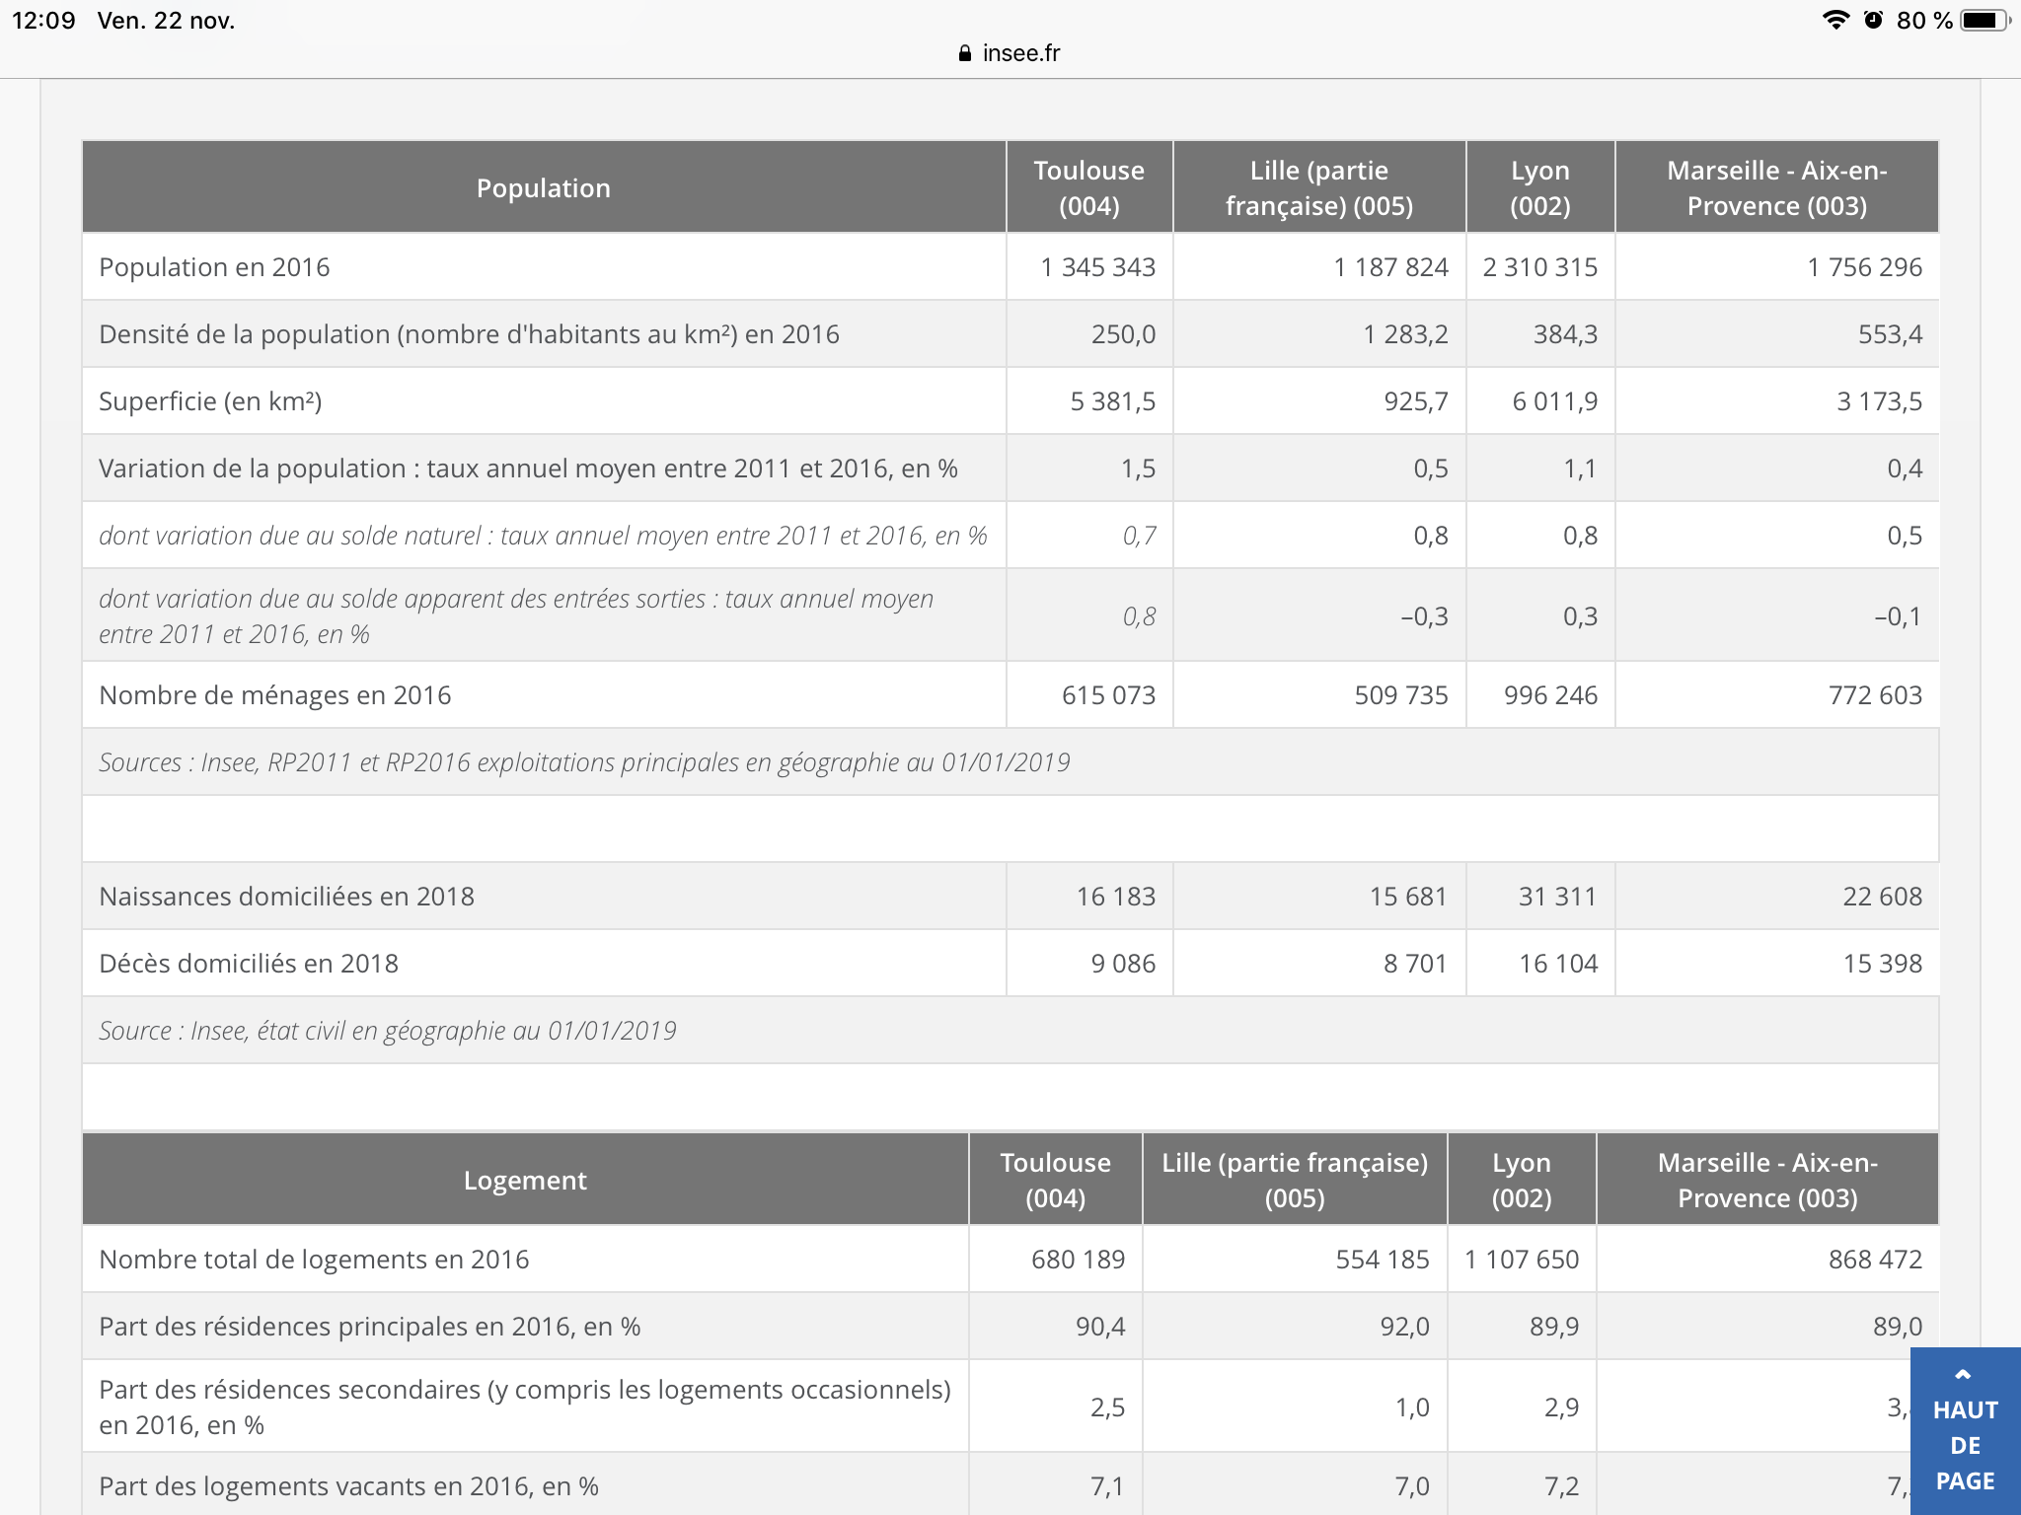This screenshot has height=1515, width=2021.
Task: Tap the Wi-Fi status icon
Action: (1834, 20)
